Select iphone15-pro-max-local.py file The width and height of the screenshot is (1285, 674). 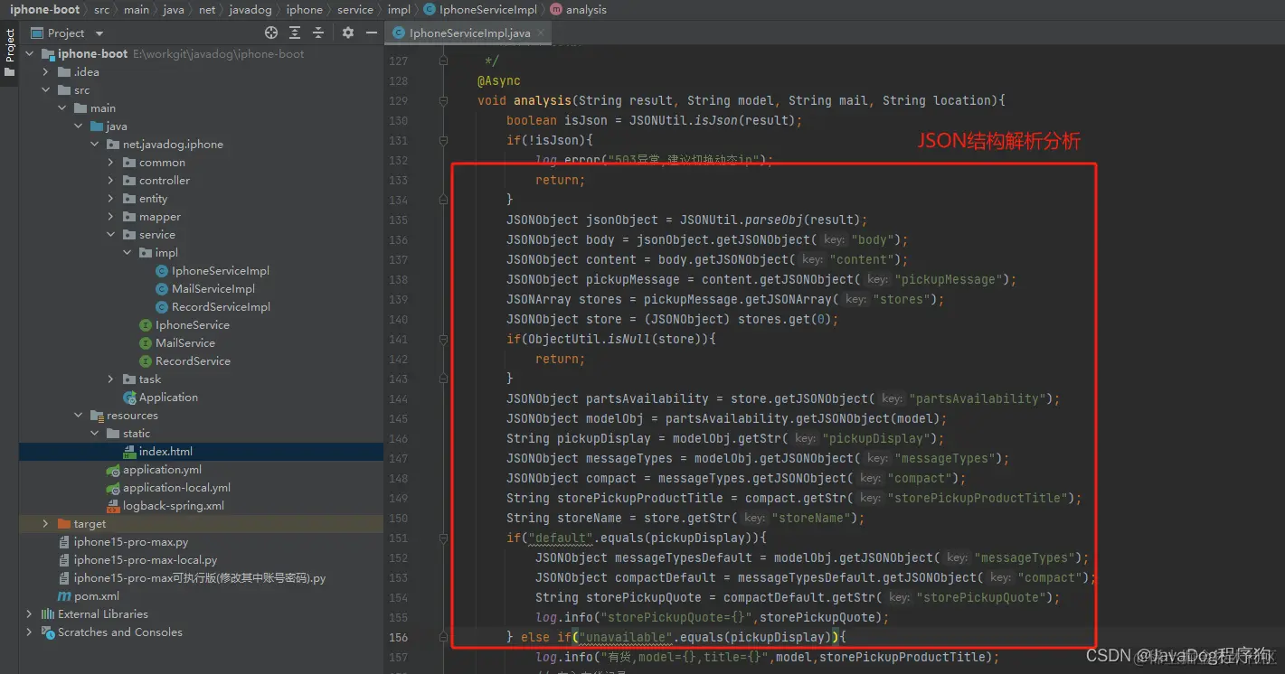pyautogui.click(x=145, y=560)
